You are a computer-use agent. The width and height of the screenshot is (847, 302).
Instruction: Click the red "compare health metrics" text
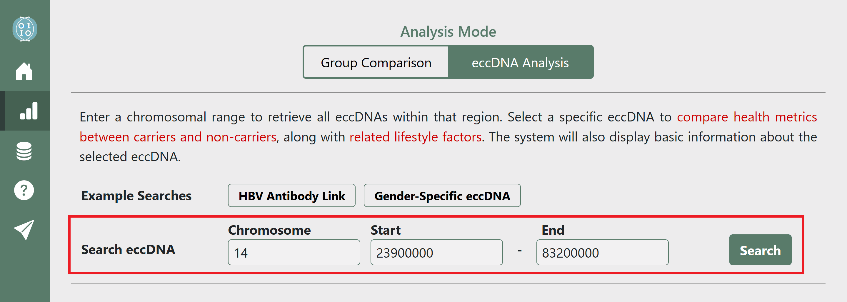747,117
